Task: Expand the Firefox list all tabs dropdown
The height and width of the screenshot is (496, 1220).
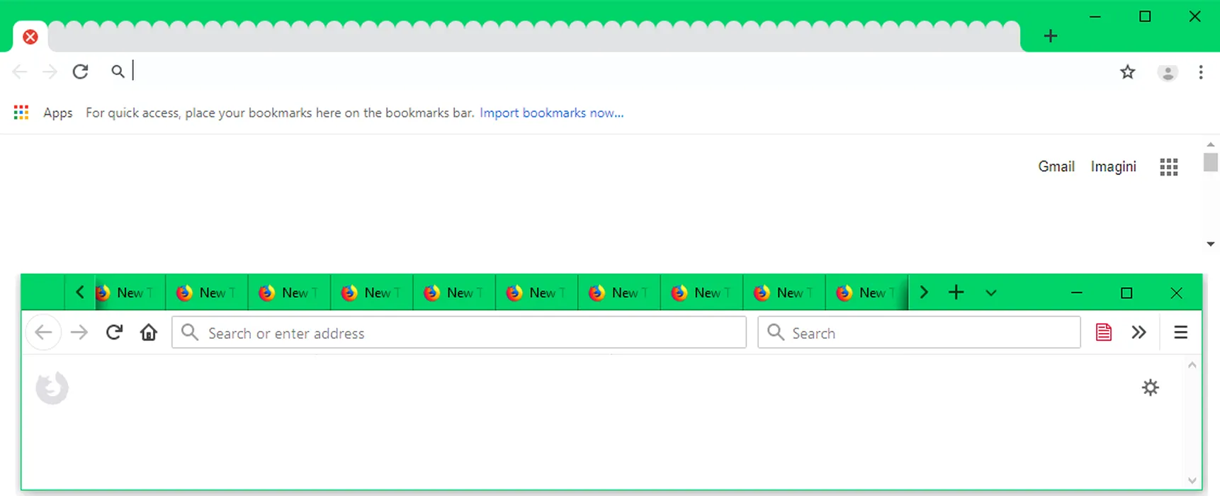Action: [x=990, y=293]
